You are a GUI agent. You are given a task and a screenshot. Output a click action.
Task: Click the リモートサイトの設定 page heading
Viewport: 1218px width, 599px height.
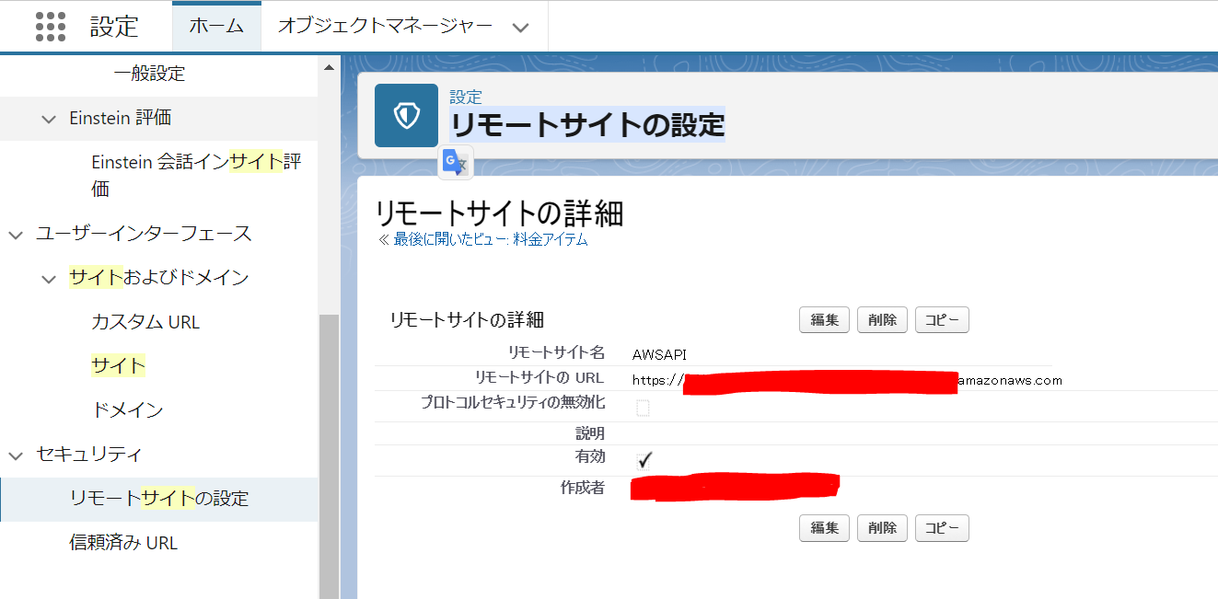(587, 124)
